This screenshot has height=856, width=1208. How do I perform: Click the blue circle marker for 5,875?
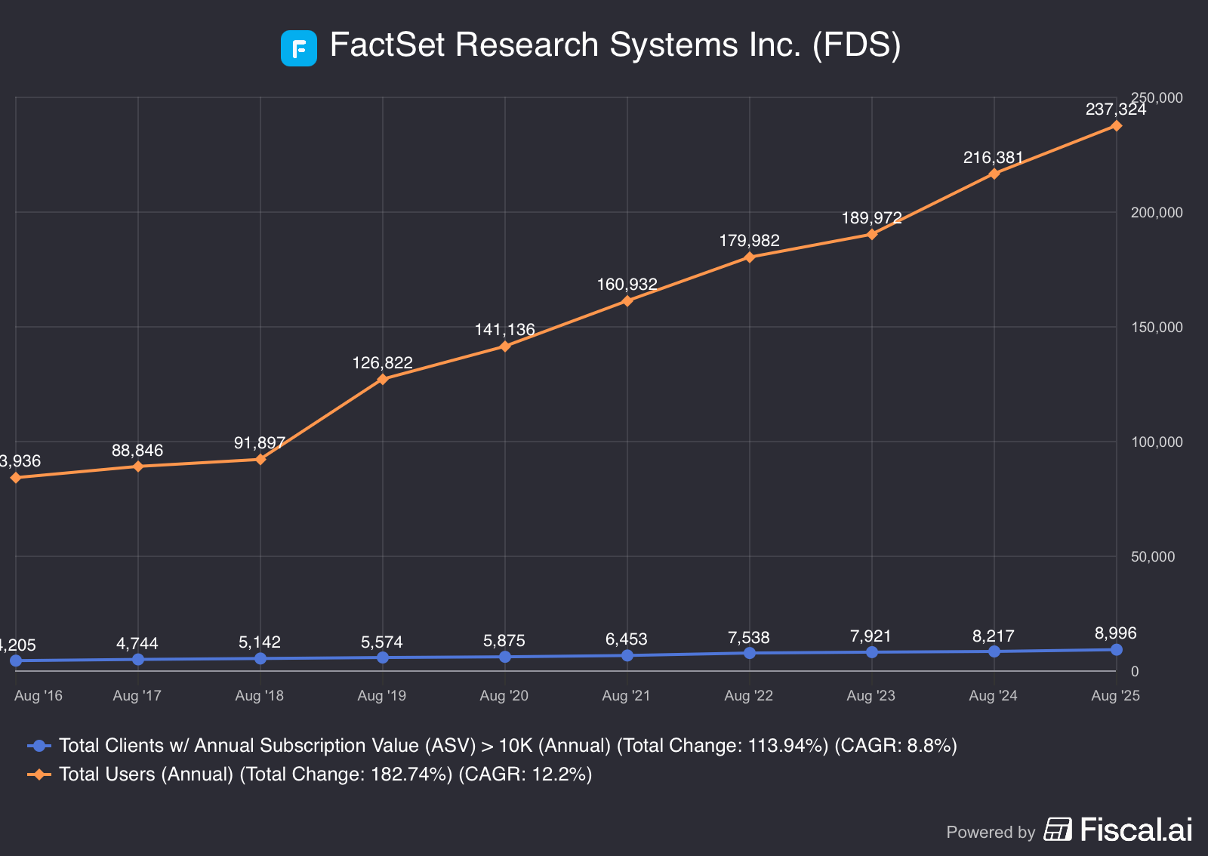[504, 656]
